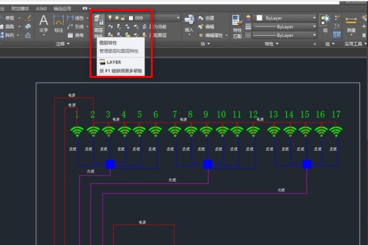Open the layer 009 dropdown list
The width and height of the screenshot is (368, 245).
[x=177, y=18]
